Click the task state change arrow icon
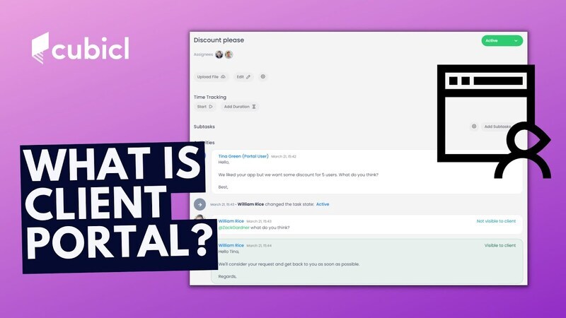Image resolution: width=566 pixels, height=318 pixels. pos(200,204)
